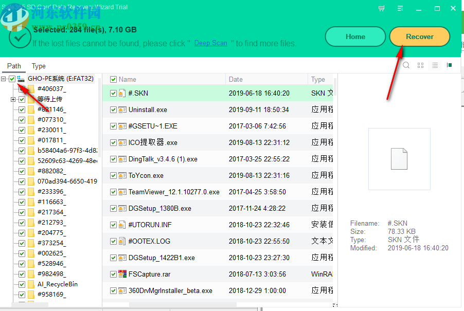Open the menu list icon beside the cart

(400, 8)
